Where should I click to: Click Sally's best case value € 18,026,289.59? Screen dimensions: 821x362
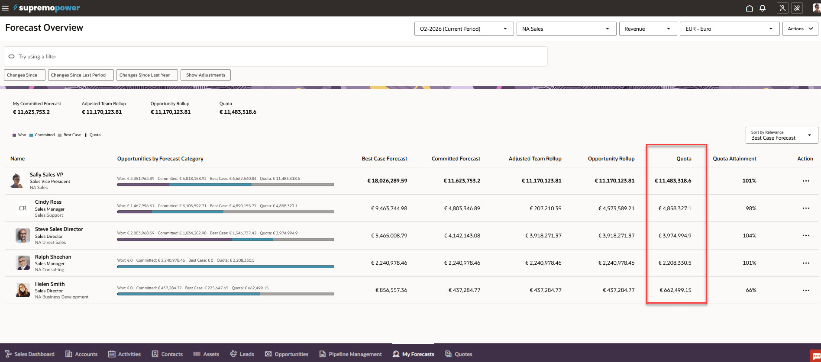pyautogui.click(x=387, y=181)
